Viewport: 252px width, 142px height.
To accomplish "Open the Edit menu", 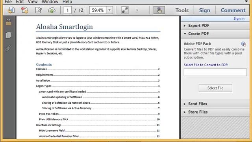I will pyautogui.click(x=20, y=2).
